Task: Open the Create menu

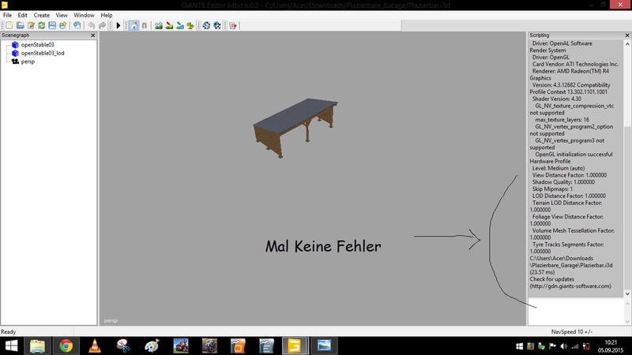Action: click(41, 15)
